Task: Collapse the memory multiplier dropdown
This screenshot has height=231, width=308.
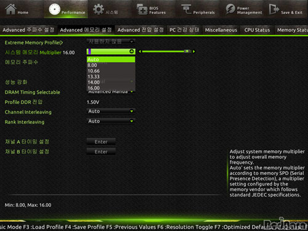Action: 132,51
